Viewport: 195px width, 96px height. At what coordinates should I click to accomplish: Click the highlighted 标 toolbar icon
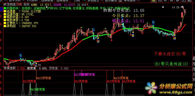point(153,1)
